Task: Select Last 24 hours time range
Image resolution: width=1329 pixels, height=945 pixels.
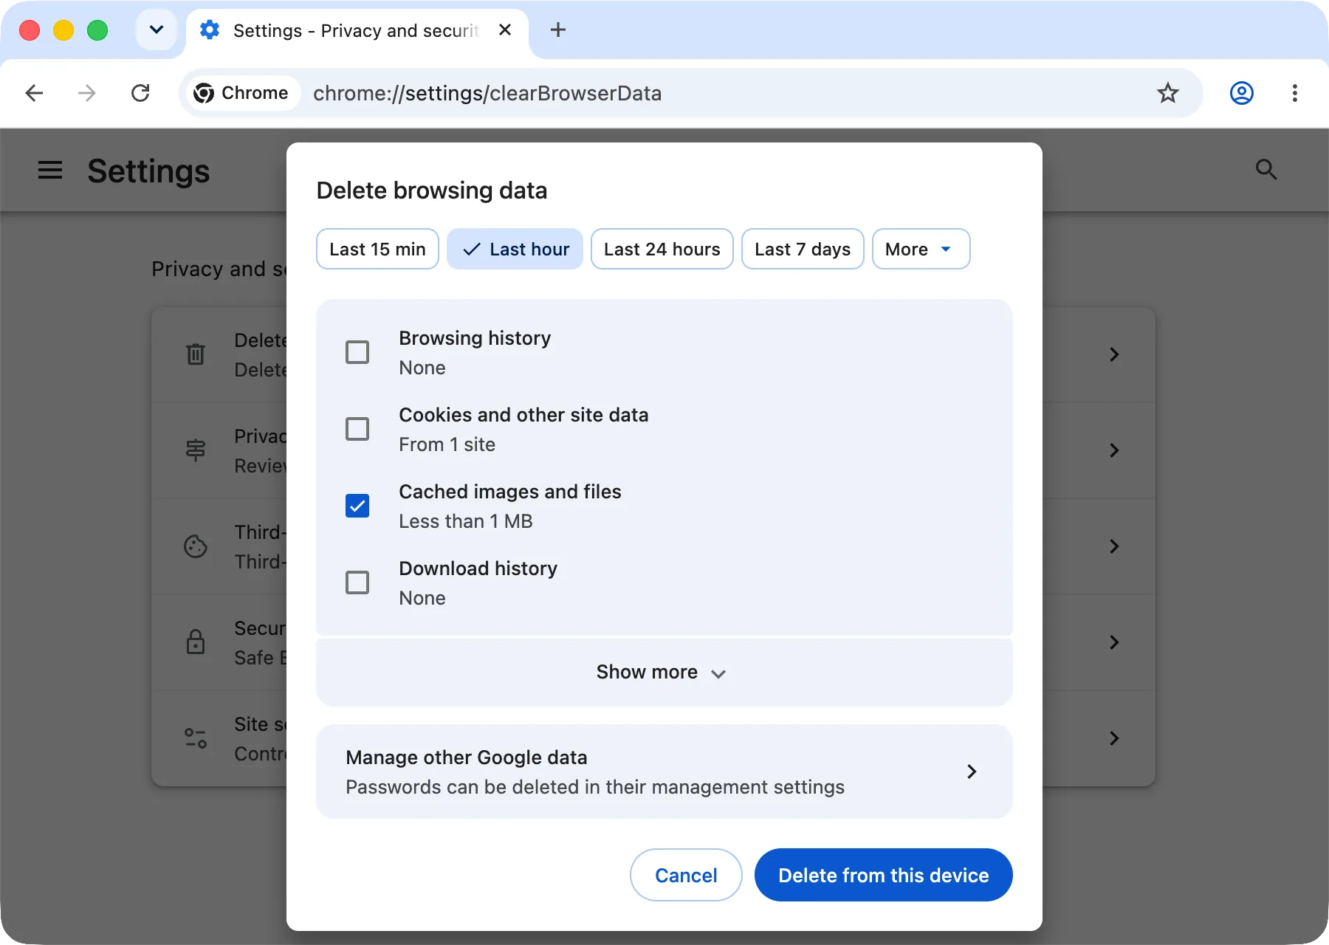Action: tap(662, 250)
